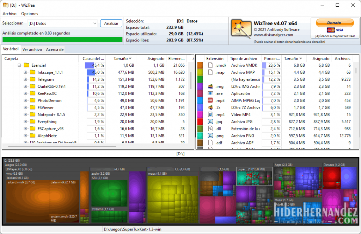Viewport: 361px width, 234px height.
Task: Click the .jpg file type icon
Action: (210, 122)
